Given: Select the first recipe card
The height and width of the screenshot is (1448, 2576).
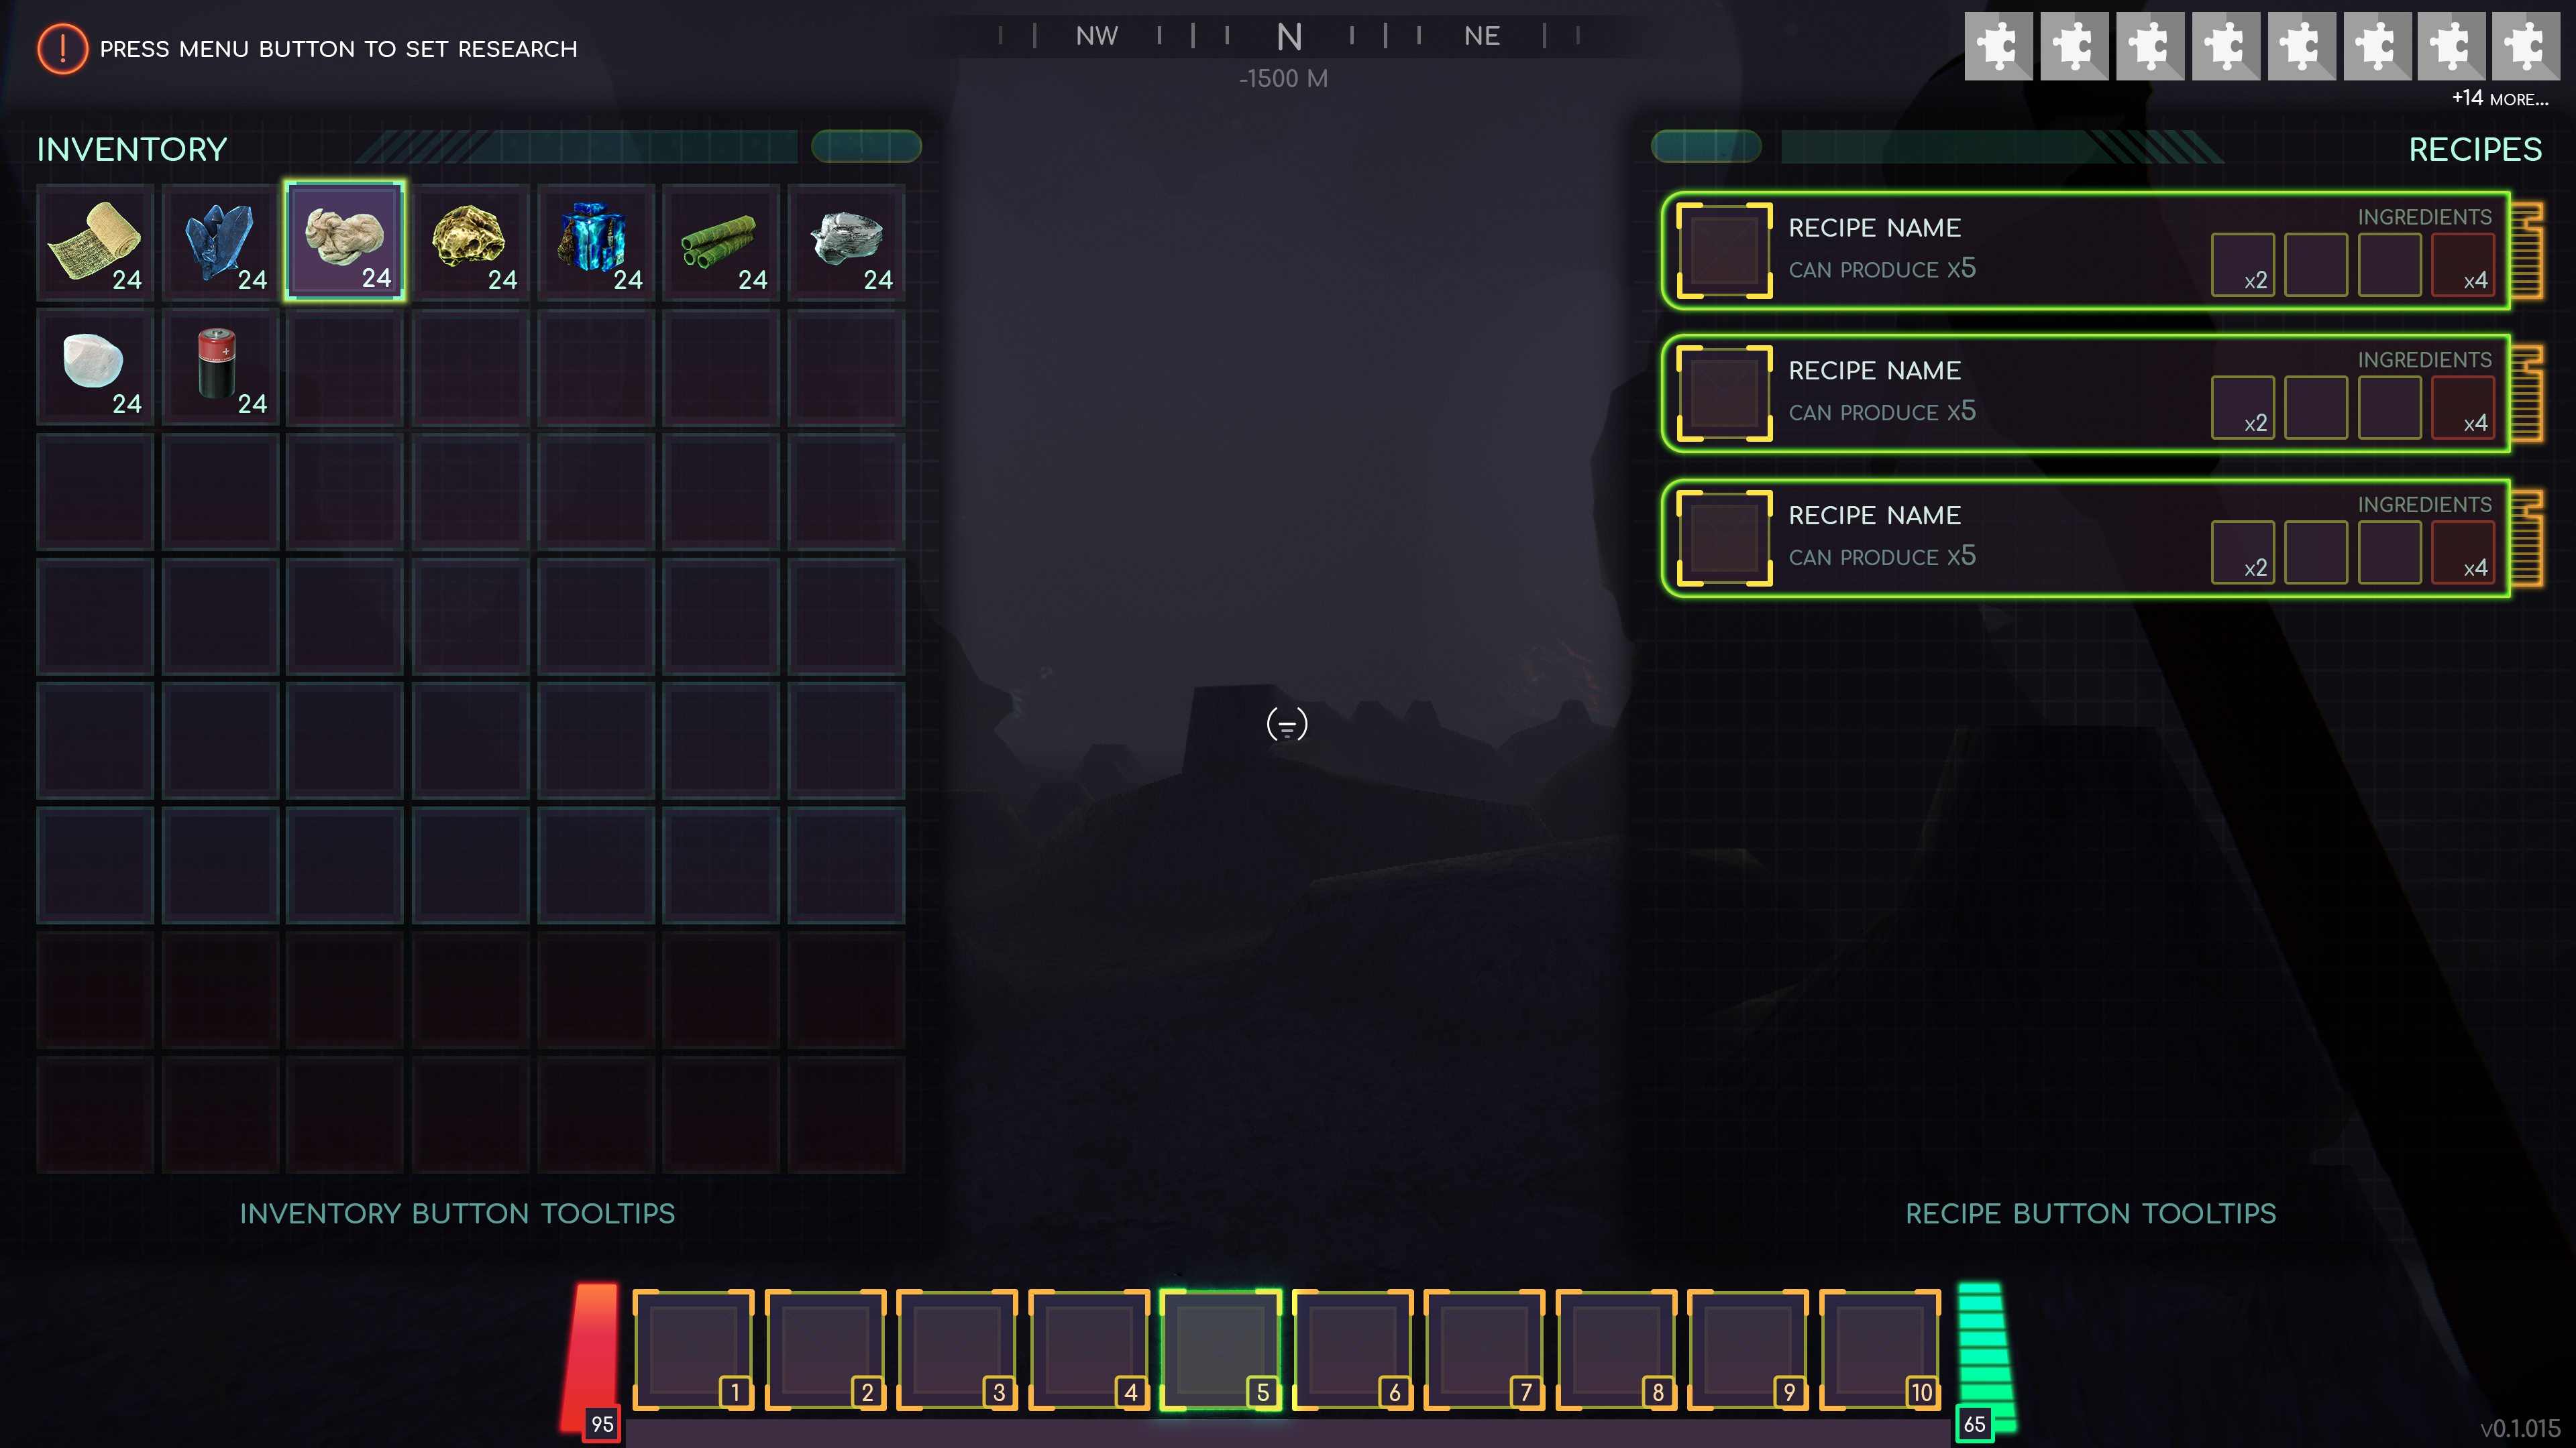Looking at the screenshot, I should tap(2086, 251).
